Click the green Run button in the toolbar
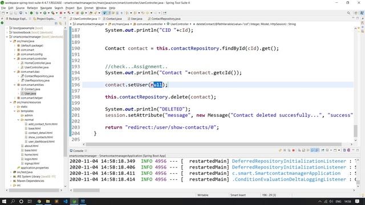The height and width of the screenshot is (205, 365). coord(44,13)
